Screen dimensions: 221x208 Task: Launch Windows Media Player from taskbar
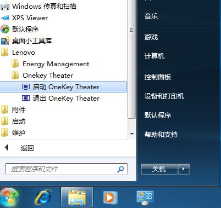[x=110, y=198]
